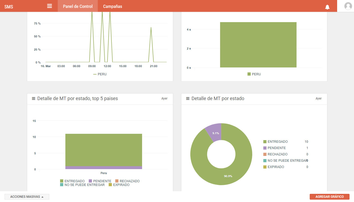354x202 pixels.
Task: Toggle PERU series in line chart legend
Action: tap(100, 74)
